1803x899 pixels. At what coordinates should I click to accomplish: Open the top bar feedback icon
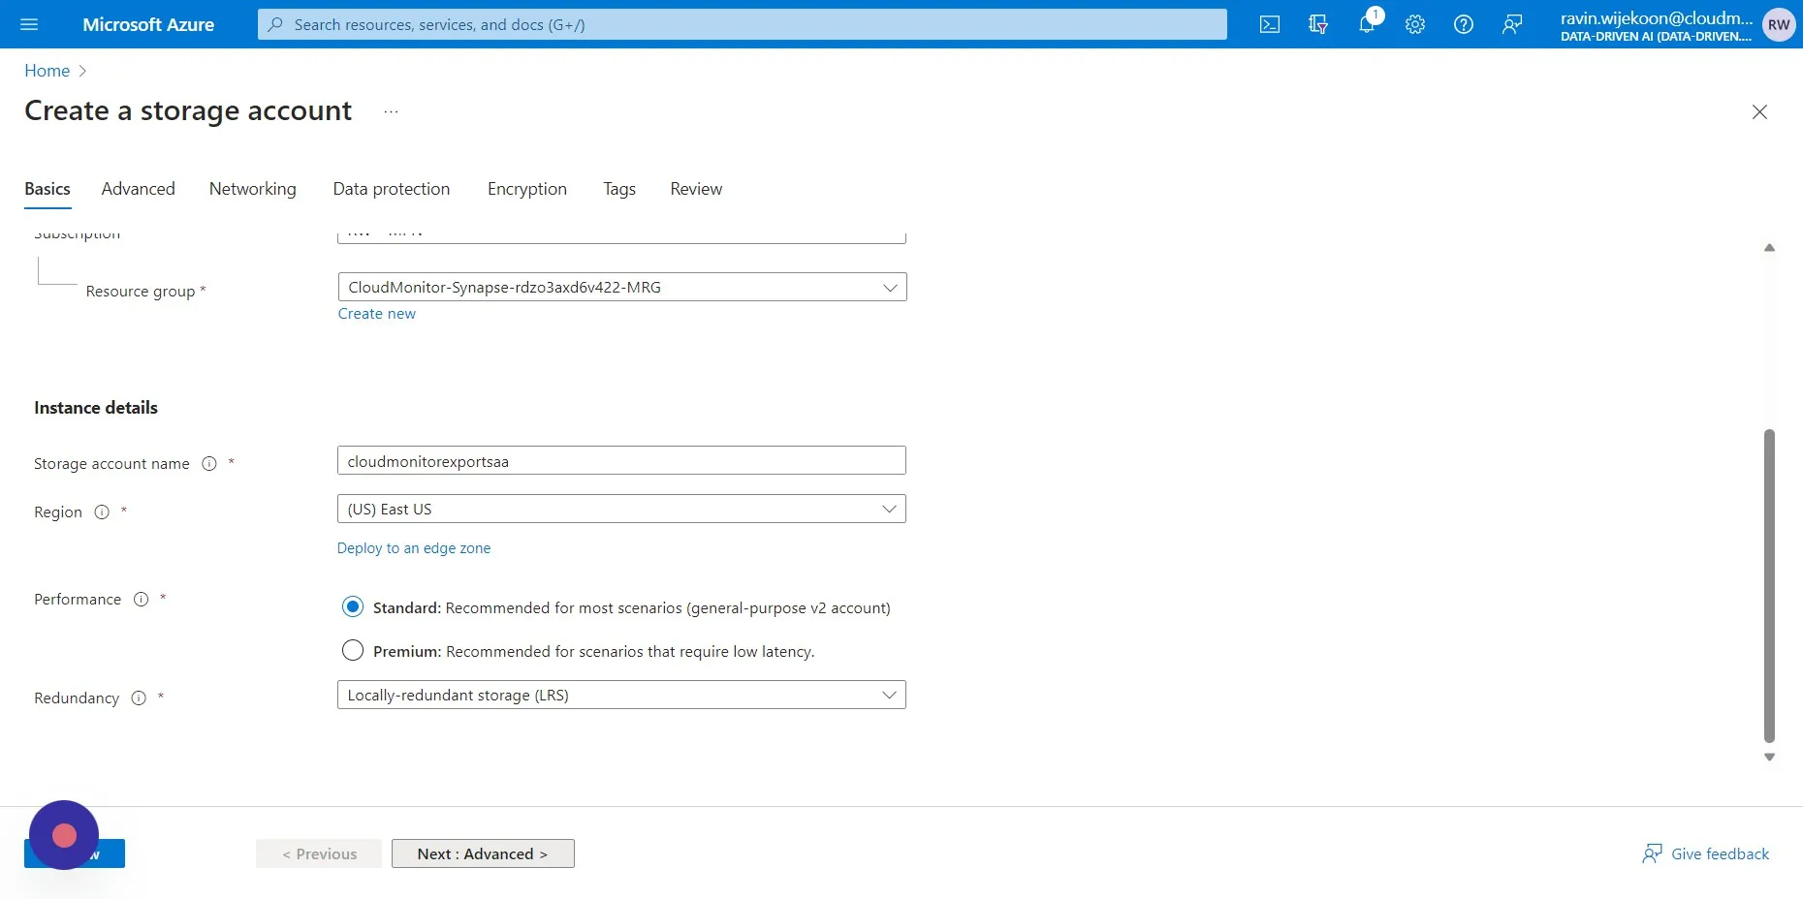pos(1512,24)
